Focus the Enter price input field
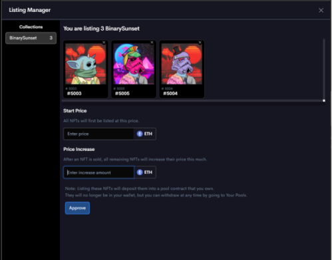 click(x=98, y=134)
